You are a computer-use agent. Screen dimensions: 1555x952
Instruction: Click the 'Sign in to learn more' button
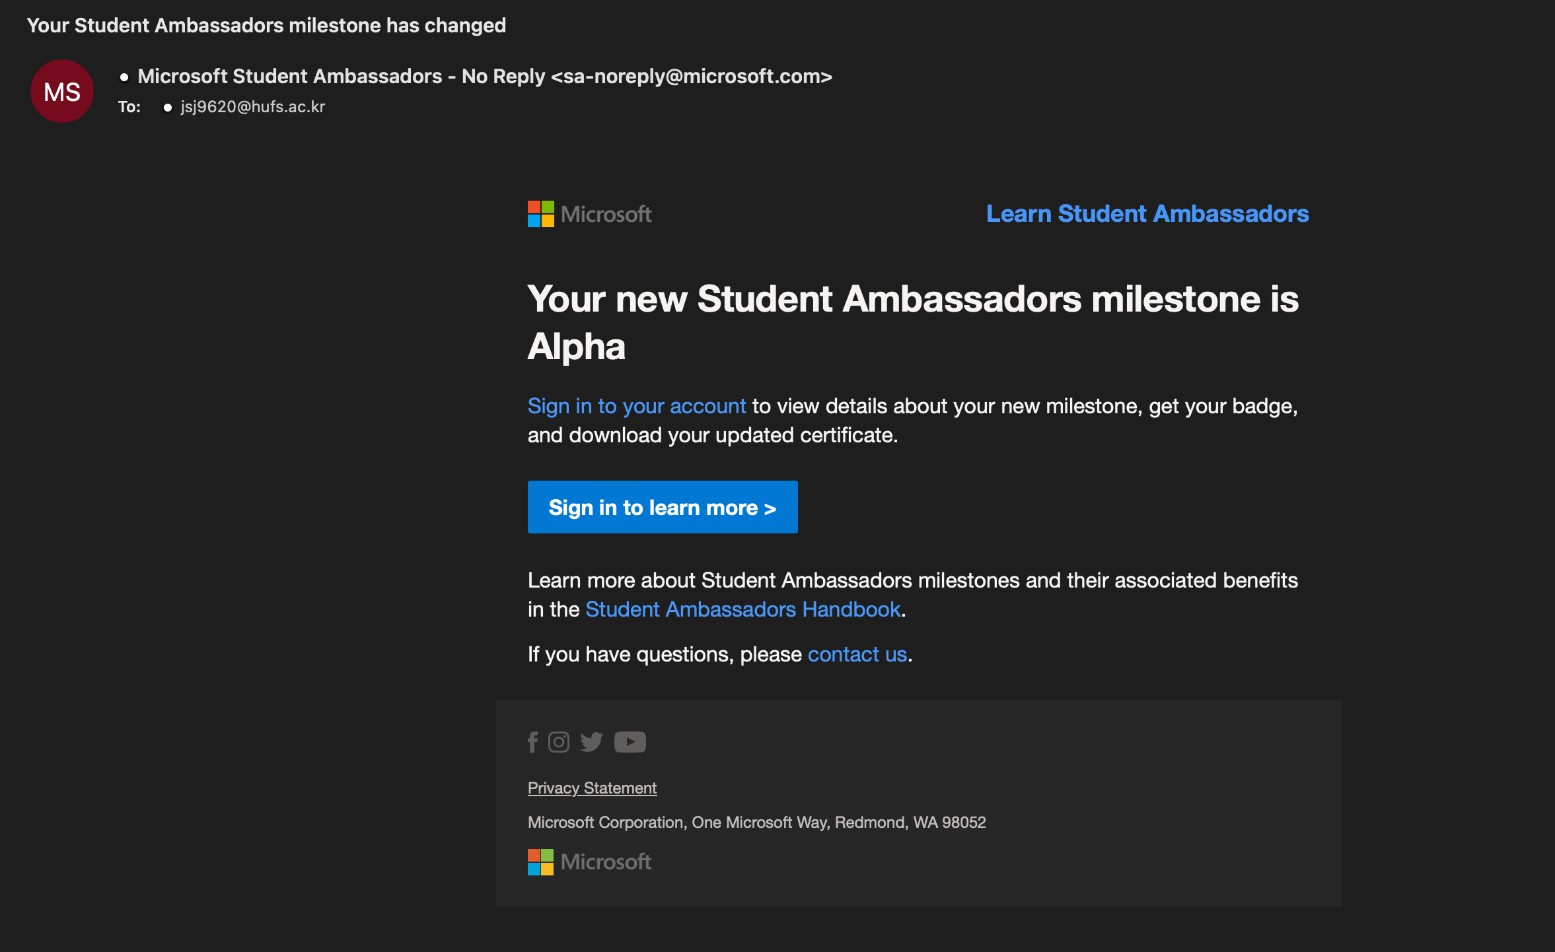663,507
